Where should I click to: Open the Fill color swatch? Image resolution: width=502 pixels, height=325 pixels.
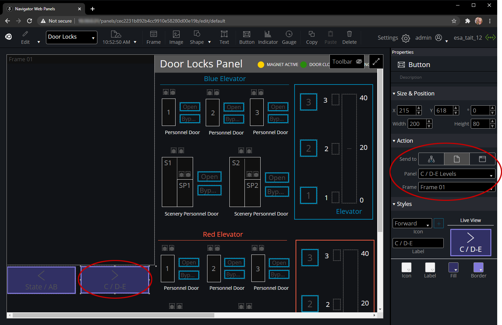click(x=453, y=268)
